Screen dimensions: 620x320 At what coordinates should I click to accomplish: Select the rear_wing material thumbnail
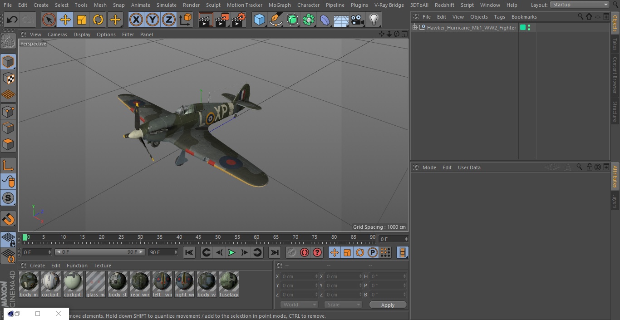pyautogui.click(x=140, y=285)
